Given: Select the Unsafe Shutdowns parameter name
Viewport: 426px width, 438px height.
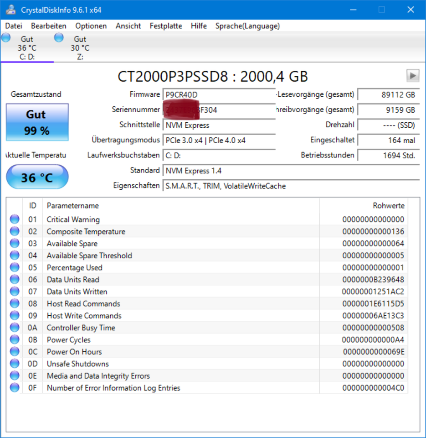Looking at the screenshot, I should tap(77, 364).
